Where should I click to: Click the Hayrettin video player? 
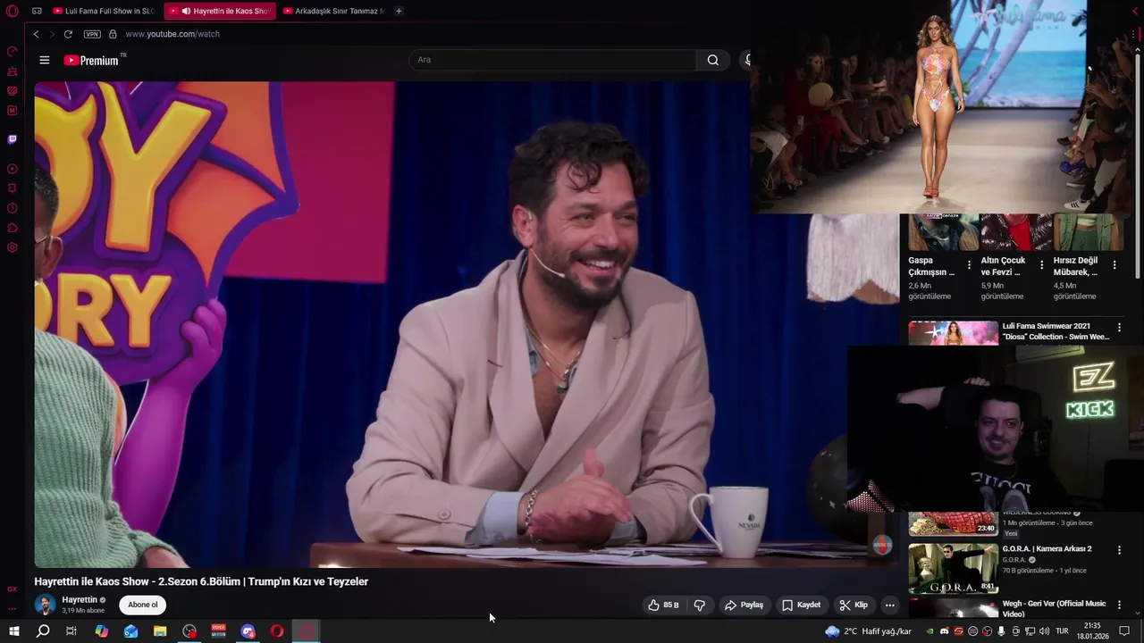(x=467, y=324)
